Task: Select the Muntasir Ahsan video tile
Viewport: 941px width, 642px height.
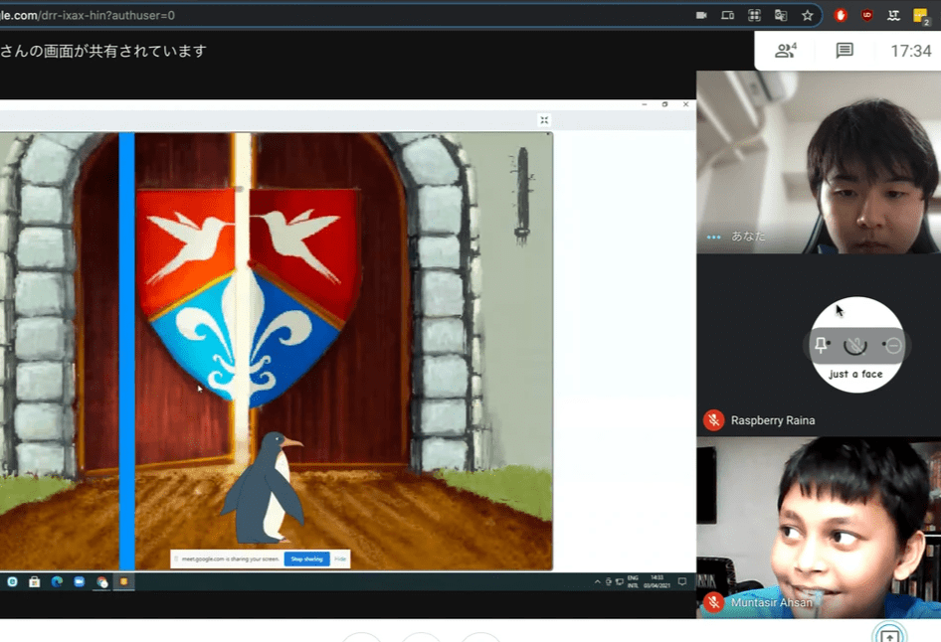Action: [818, 528]
